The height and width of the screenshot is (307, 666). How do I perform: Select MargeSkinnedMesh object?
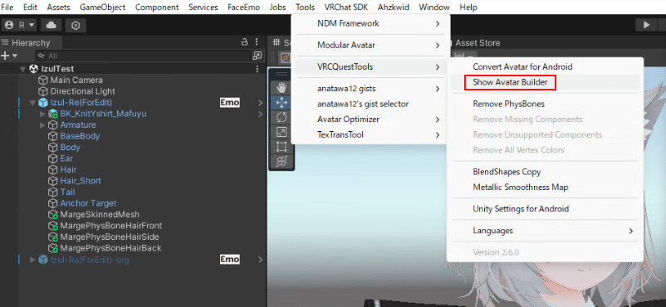pyautogui.click(x=100, y=214)
